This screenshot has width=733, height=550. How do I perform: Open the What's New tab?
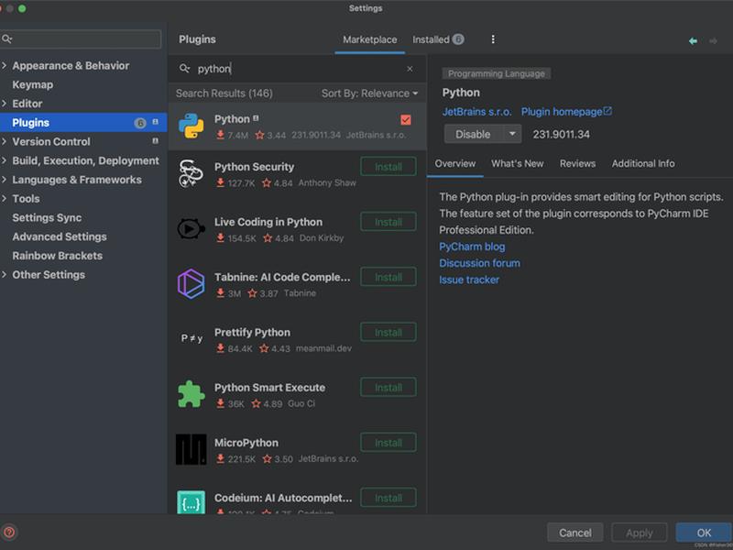click(517, 164)
